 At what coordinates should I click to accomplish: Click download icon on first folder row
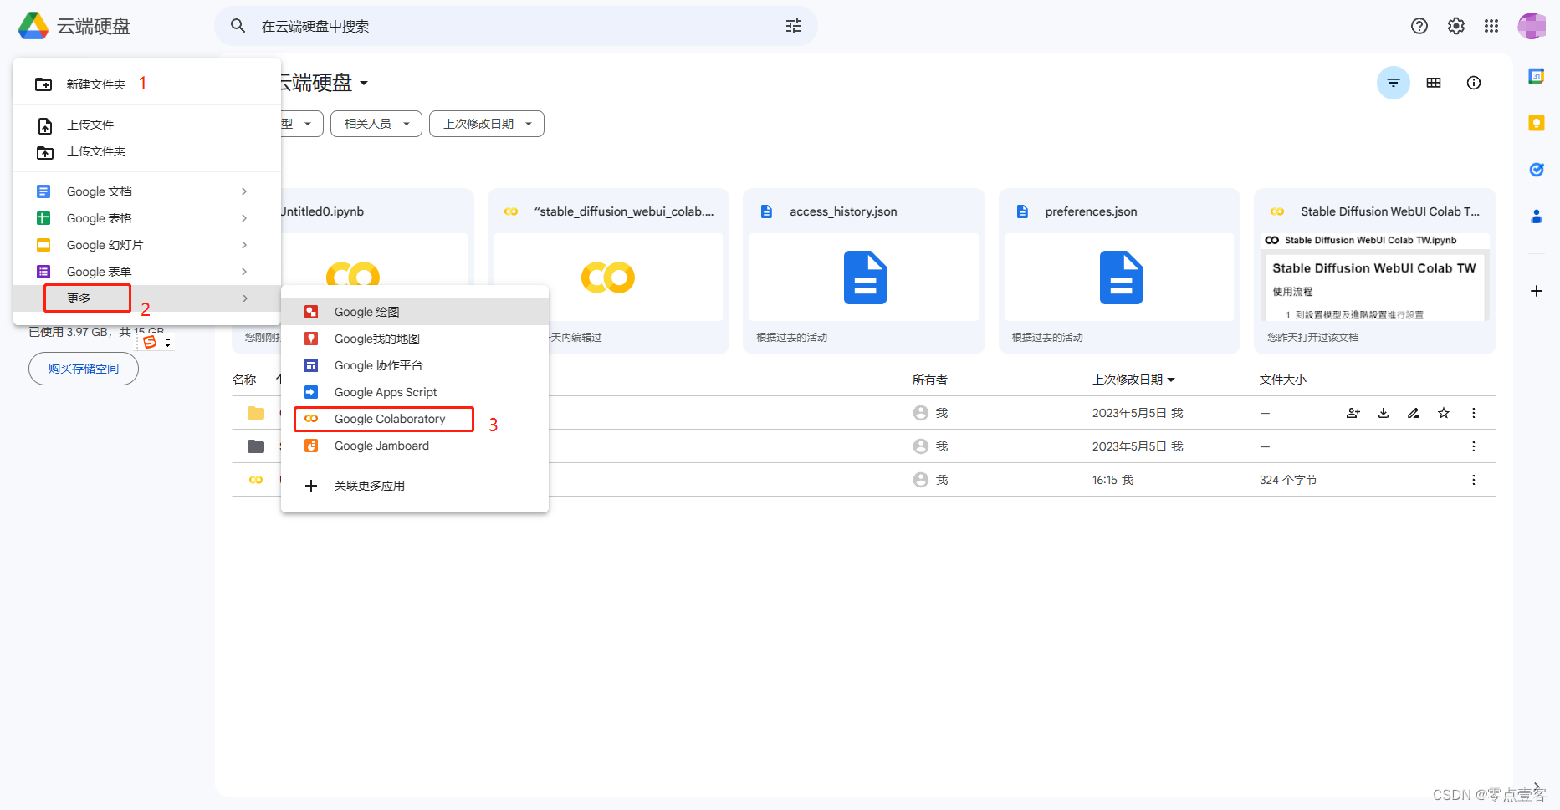click(x=1384, y=413)
